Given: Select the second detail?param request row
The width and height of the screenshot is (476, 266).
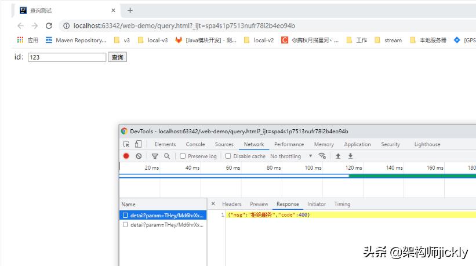Looking at the screenshot, I should (x=163, y=224).
